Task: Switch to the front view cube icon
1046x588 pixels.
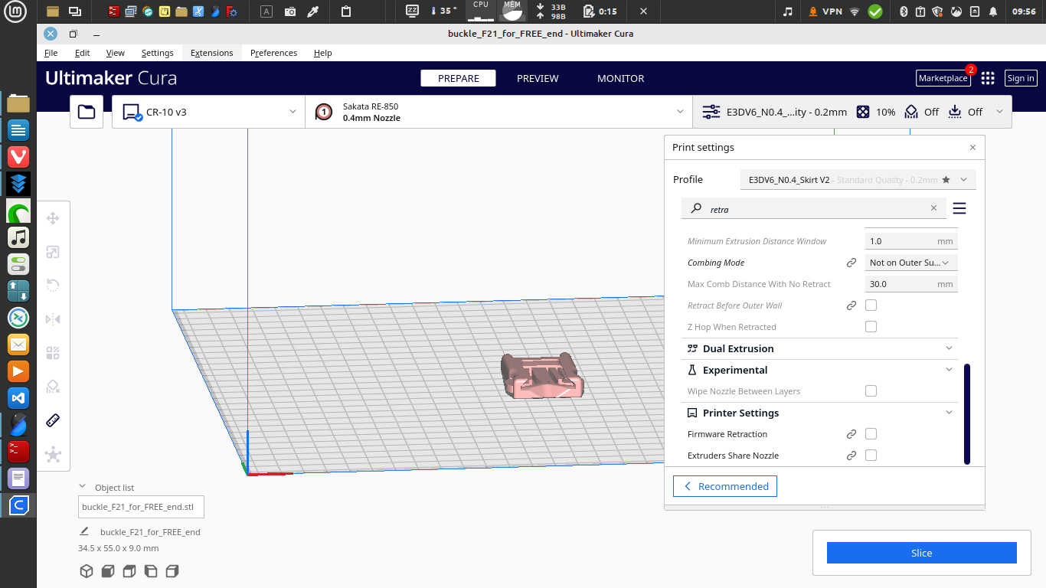Action: pos(108,571)
